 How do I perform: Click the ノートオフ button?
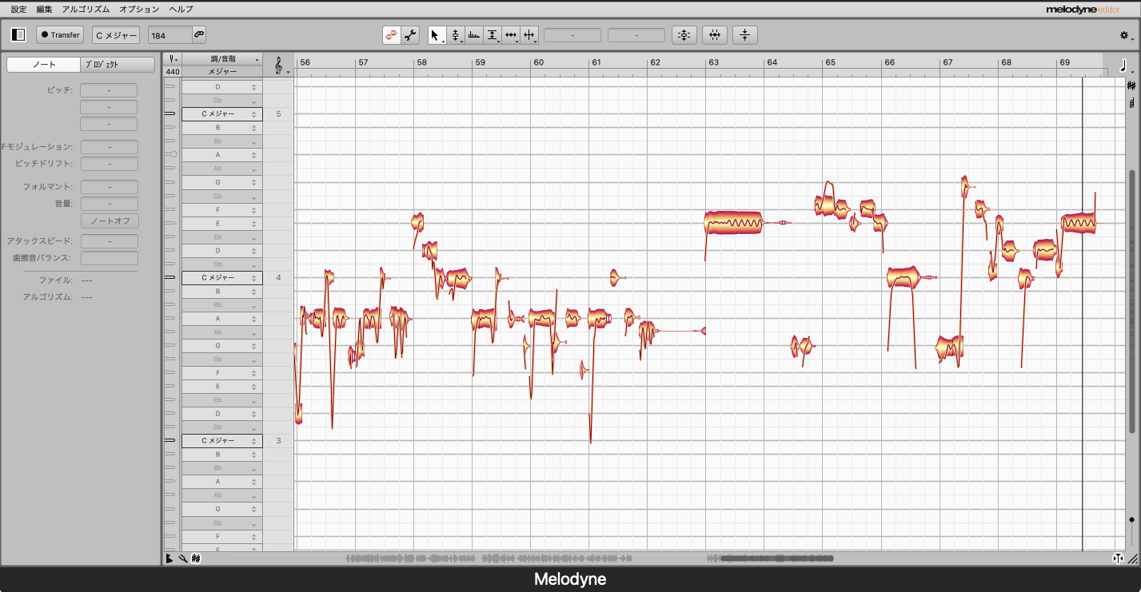pyautogui.click(x=110, y=221)
